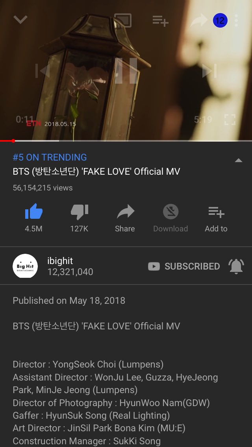The image size is (252, 447).
Task: Add the video to a playlist from the overlay icon
Action: [160, 21]
